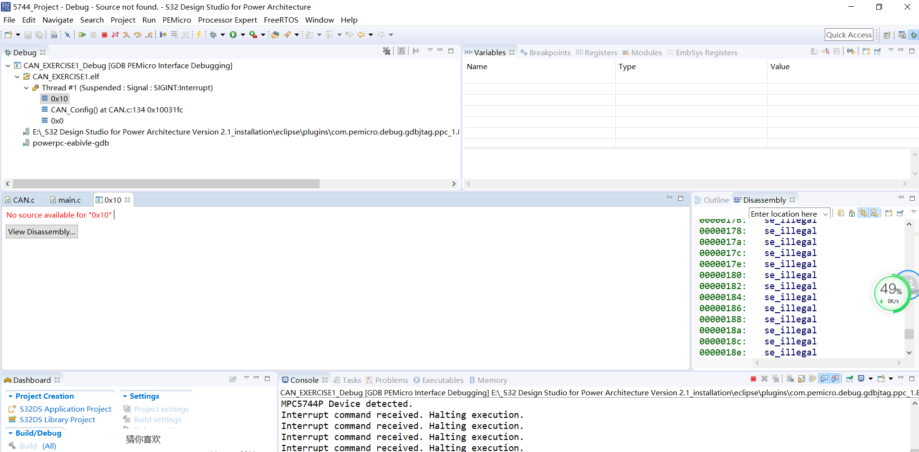
Task: Collapse Thread #1 (Suspended) tree node
Action: tap(26, 87)
